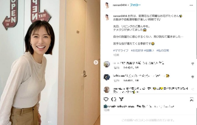The image size is (197, 125).
Task: Like the third comment with its heart
Action: [x=193, y=89]
